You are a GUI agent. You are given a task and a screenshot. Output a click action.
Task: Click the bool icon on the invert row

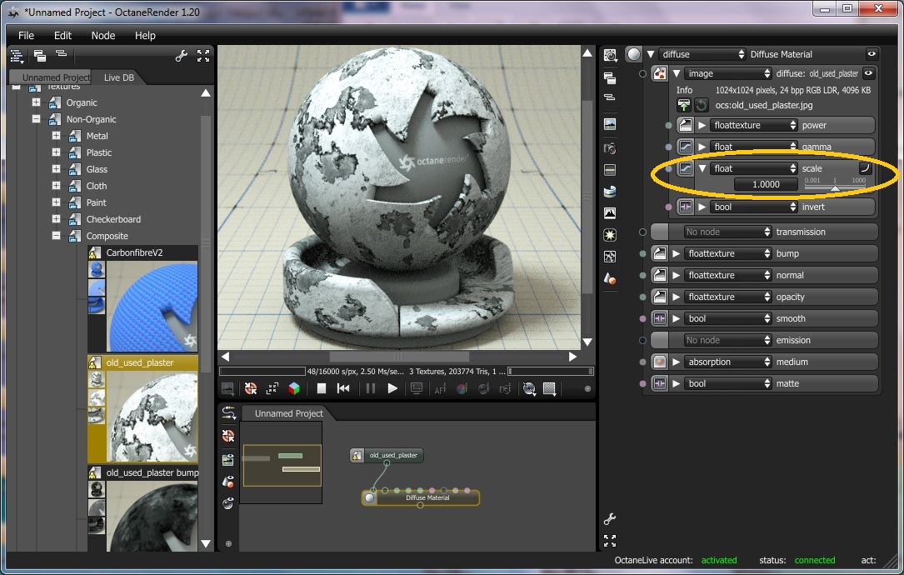[685, 207]
